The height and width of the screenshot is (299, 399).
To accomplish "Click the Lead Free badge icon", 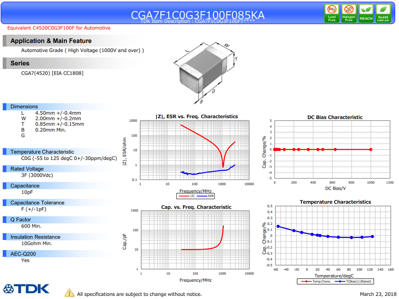I will tap(332, 13).
